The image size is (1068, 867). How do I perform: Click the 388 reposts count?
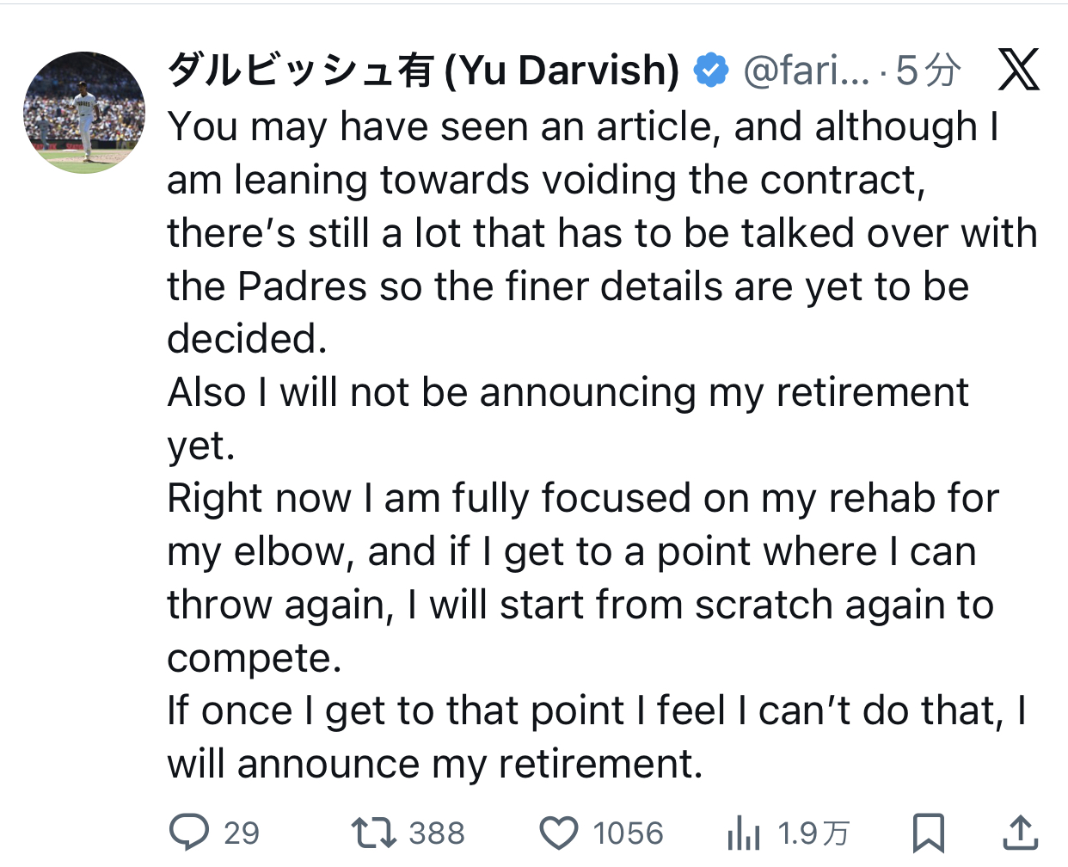[x=437, y=833]
